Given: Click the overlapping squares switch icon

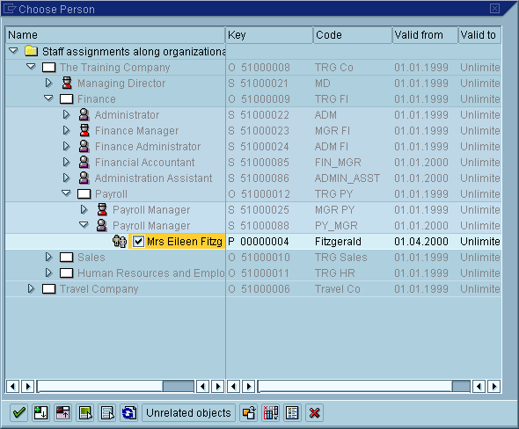Looking at the screenshot, I should click(249, 412).
